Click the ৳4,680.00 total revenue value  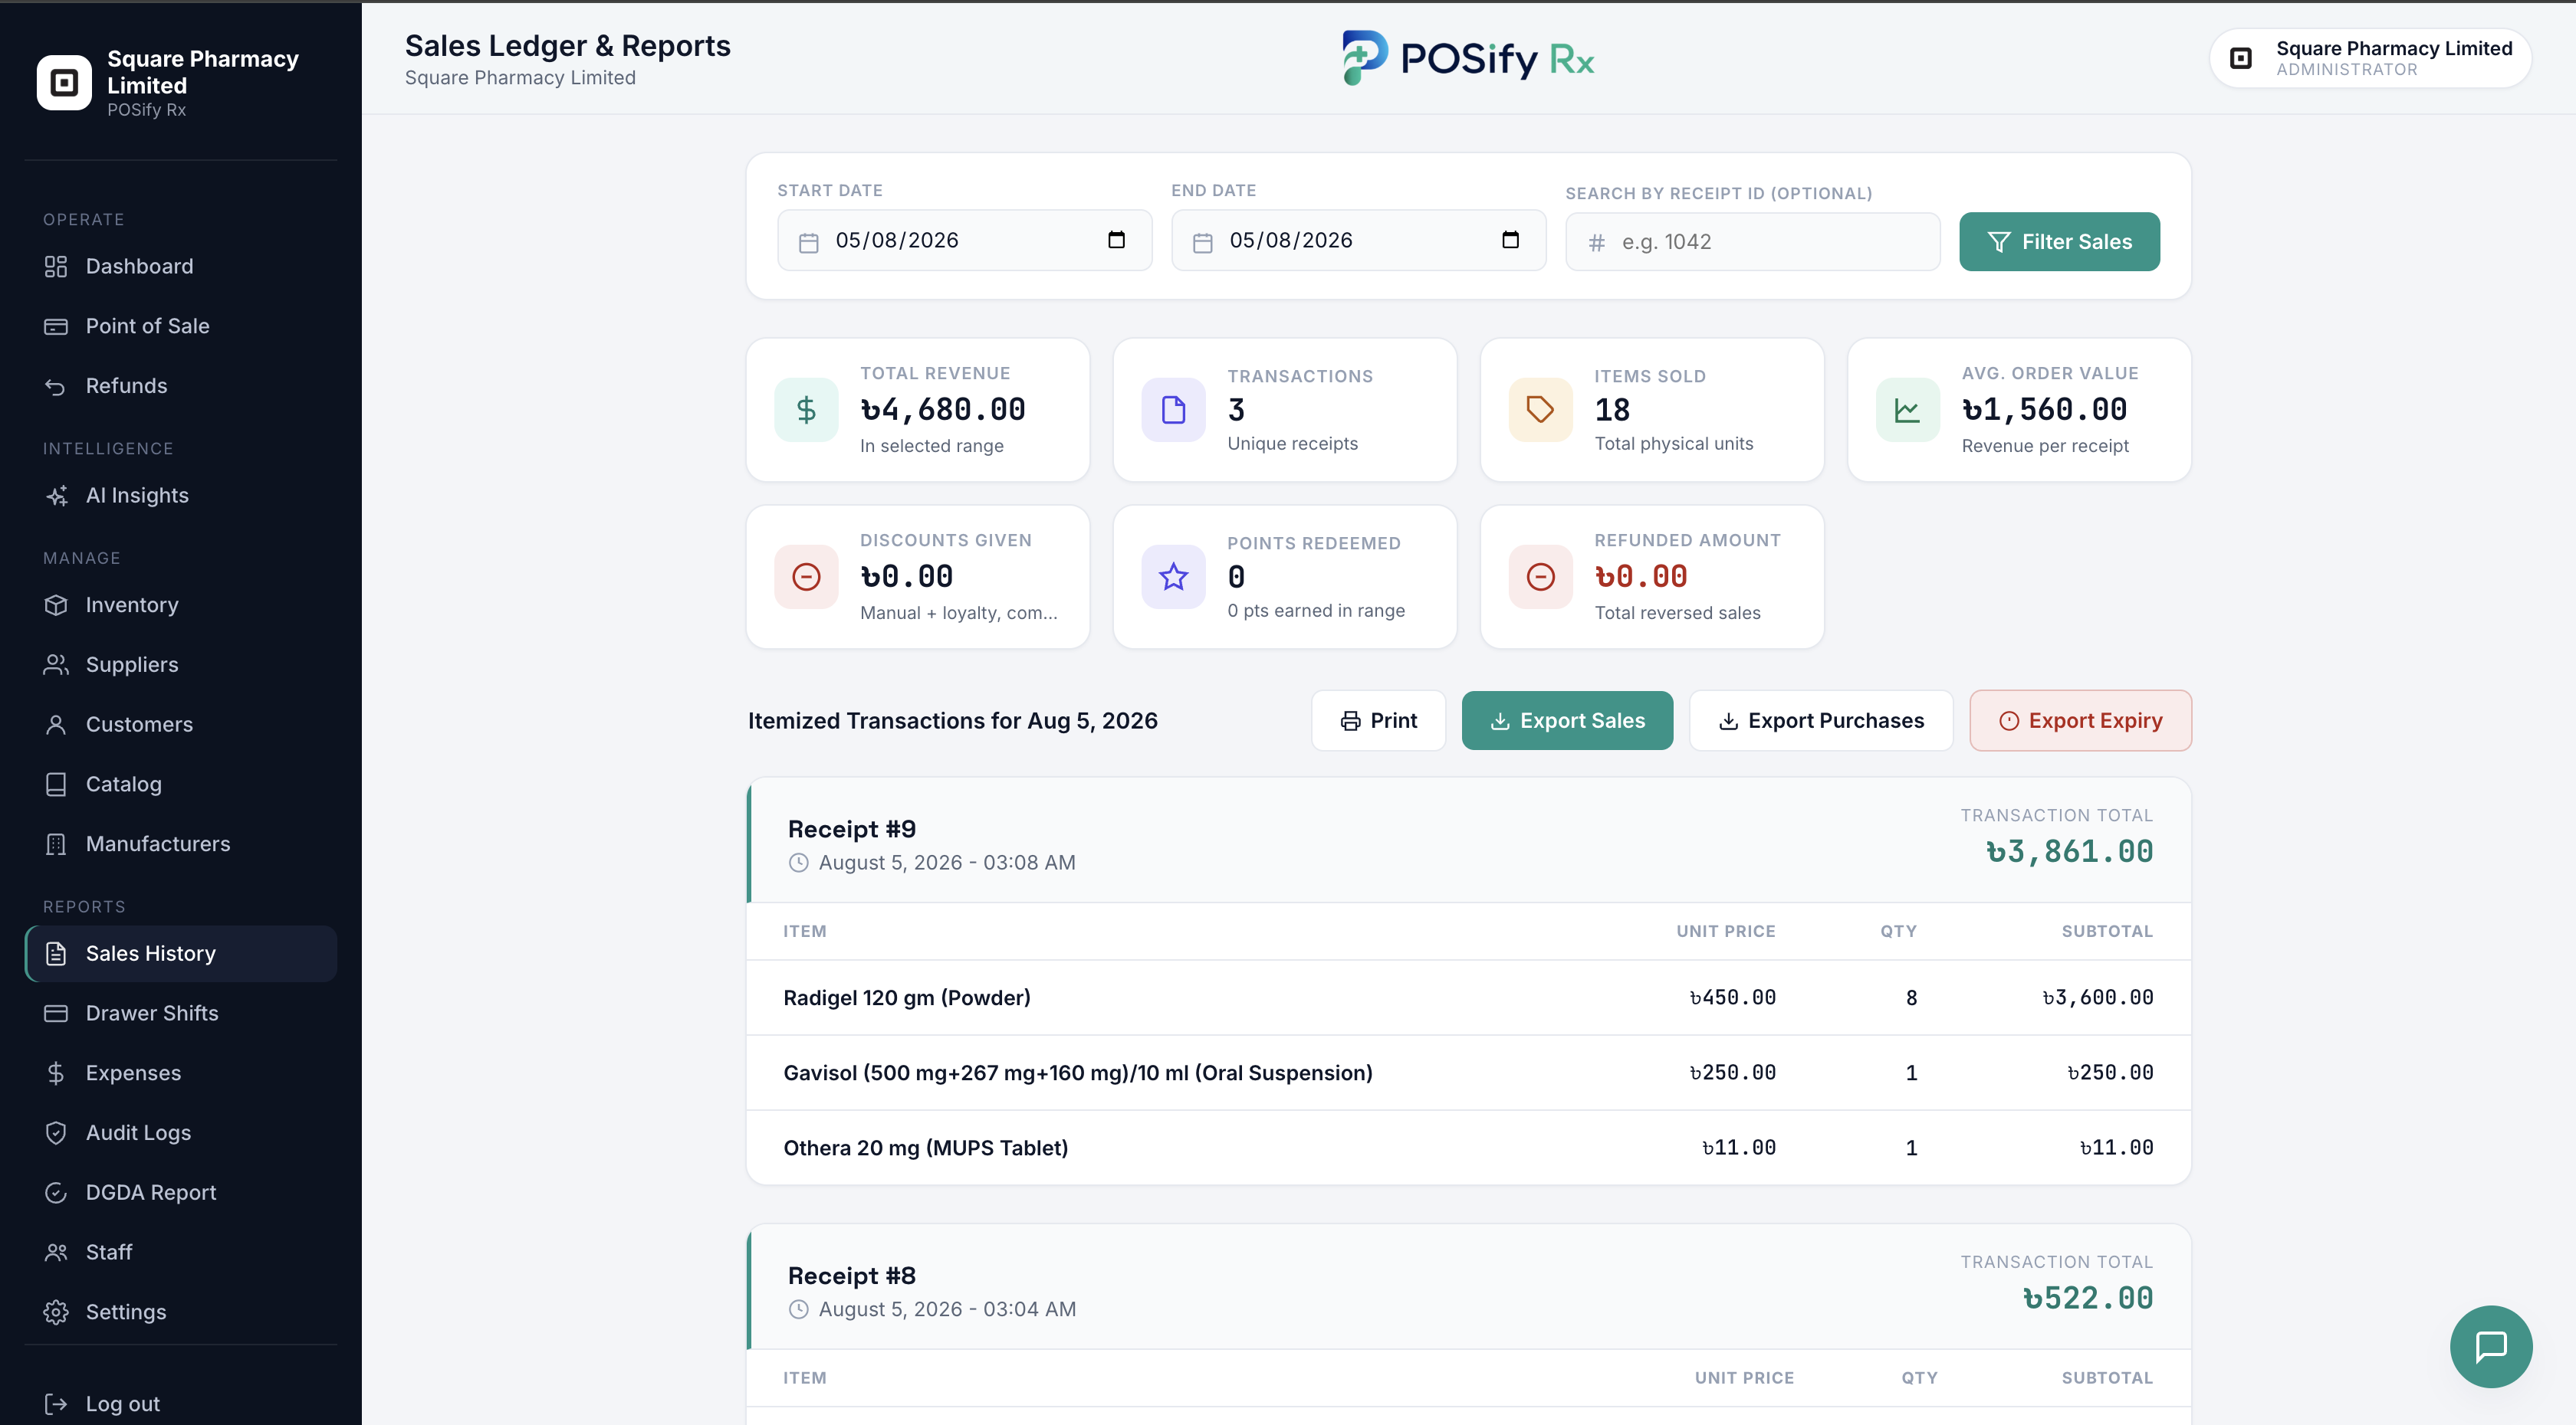pos(943,408)
